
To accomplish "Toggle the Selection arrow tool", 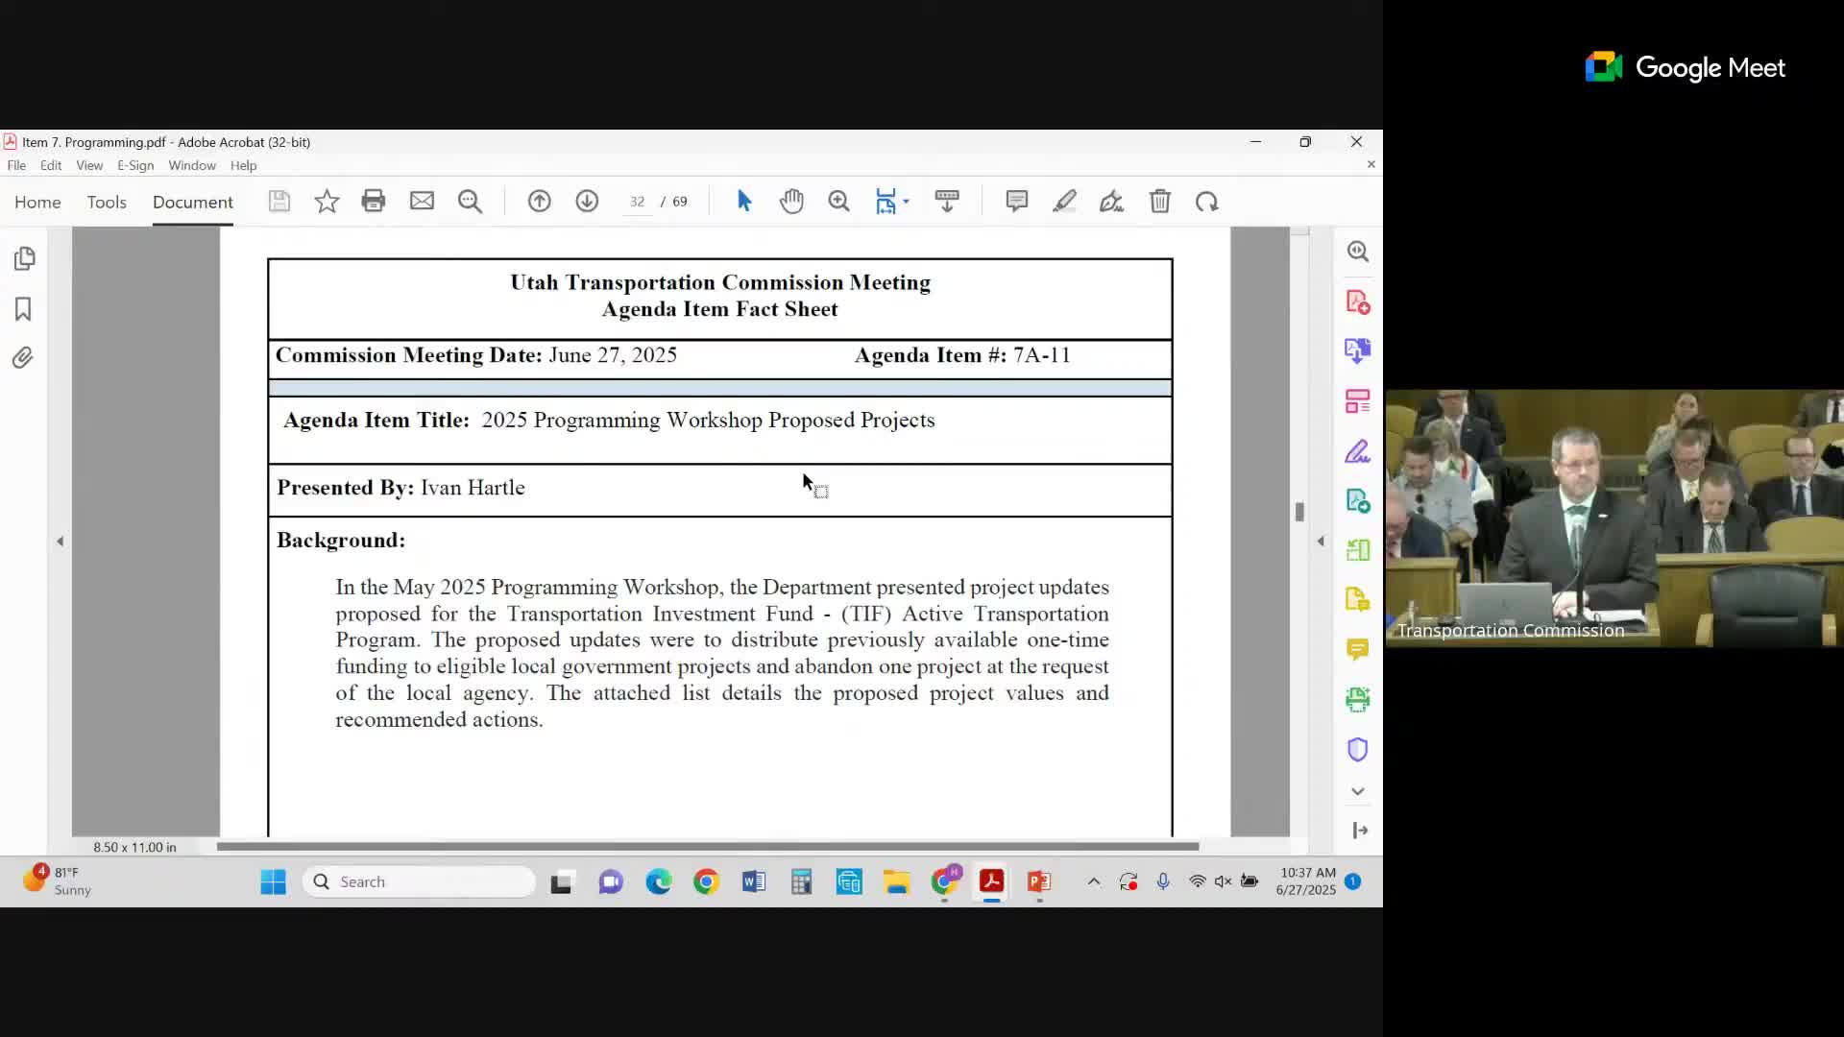I will pos(744,201).
